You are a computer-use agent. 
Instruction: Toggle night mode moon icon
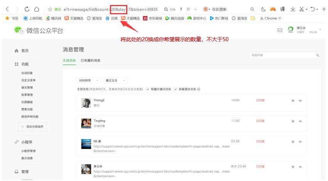(263, 9)
